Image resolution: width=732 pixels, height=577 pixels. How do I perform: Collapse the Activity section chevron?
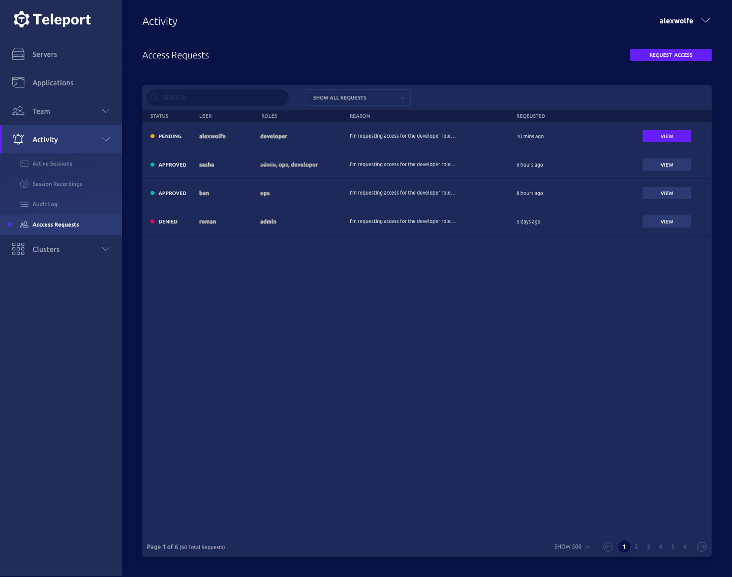click(106, 139)
